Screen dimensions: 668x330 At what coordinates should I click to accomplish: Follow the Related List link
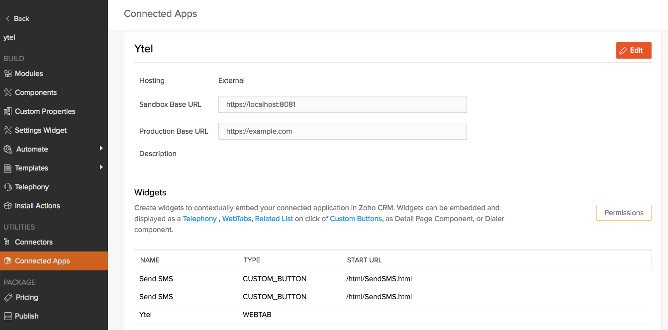tap(274, 219)
